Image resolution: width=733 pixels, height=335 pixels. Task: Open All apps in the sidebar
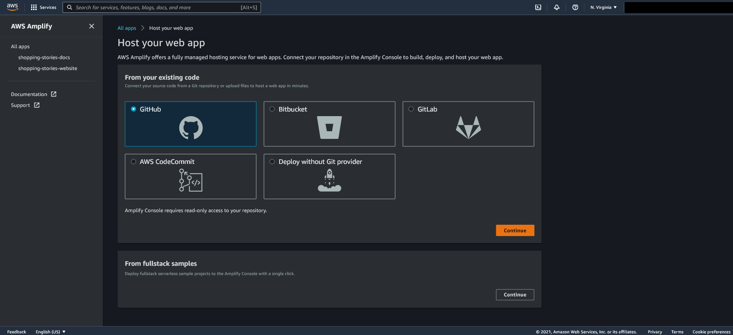20,47
